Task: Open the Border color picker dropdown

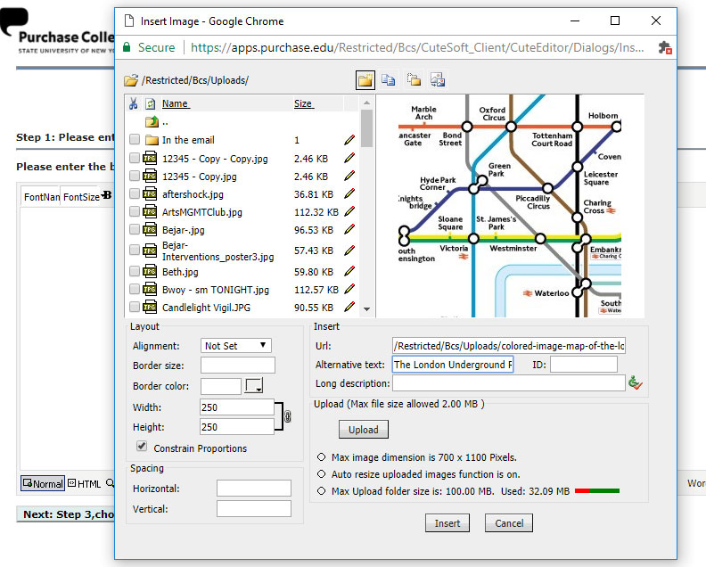Action: pyautogui.click(x=254, y=386)
